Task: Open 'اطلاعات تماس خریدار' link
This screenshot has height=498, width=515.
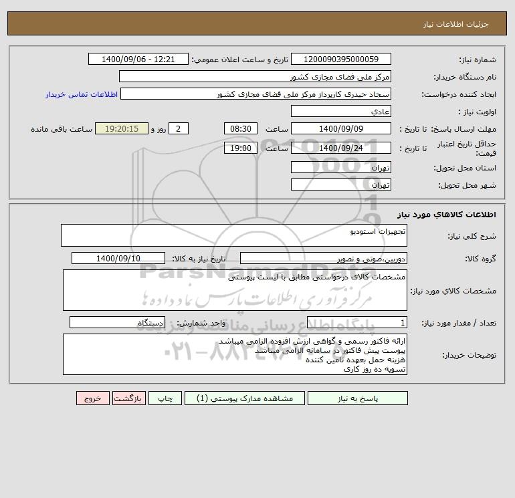Action: (82, 94)
